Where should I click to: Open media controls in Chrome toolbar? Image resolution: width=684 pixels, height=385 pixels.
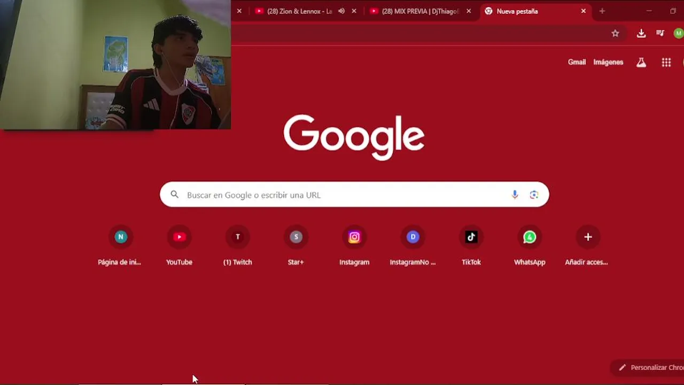660,33
